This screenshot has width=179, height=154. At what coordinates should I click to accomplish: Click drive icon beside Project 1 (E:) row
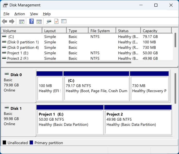(4, 53)
